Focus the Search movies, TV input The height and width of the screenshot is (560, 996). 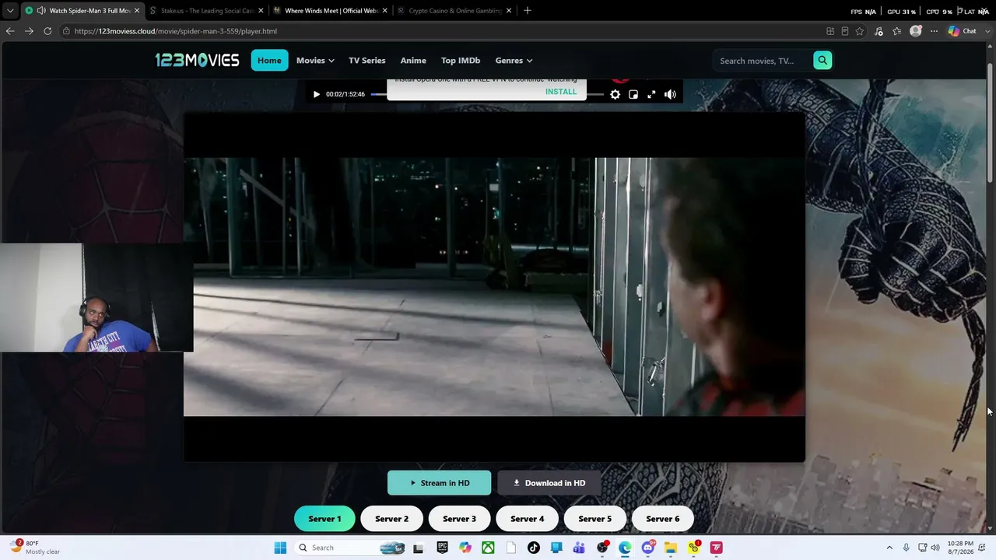click(x=763, y=61)
